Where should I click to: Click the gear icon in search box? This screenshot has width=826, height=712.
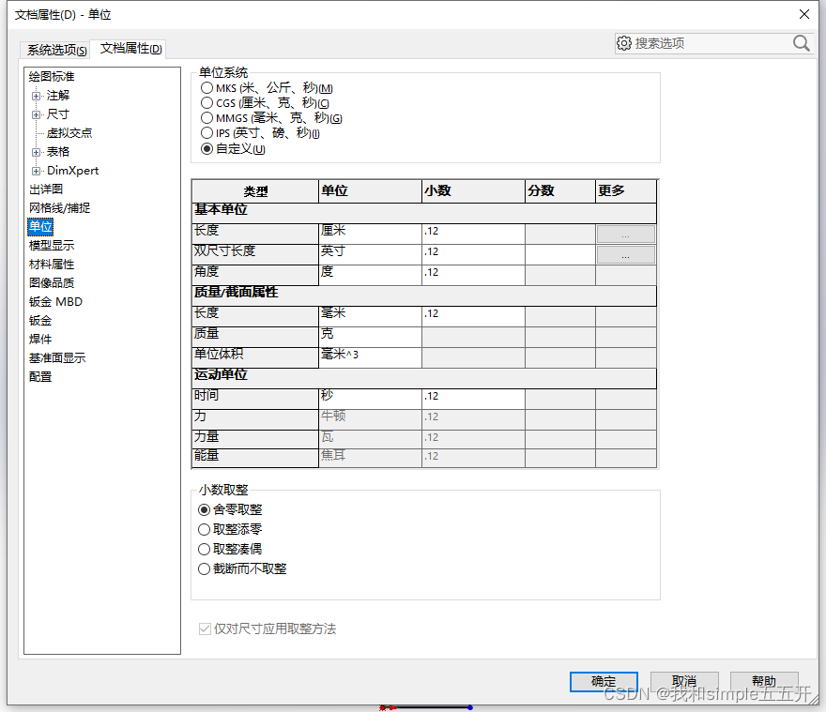click(623, 43)
